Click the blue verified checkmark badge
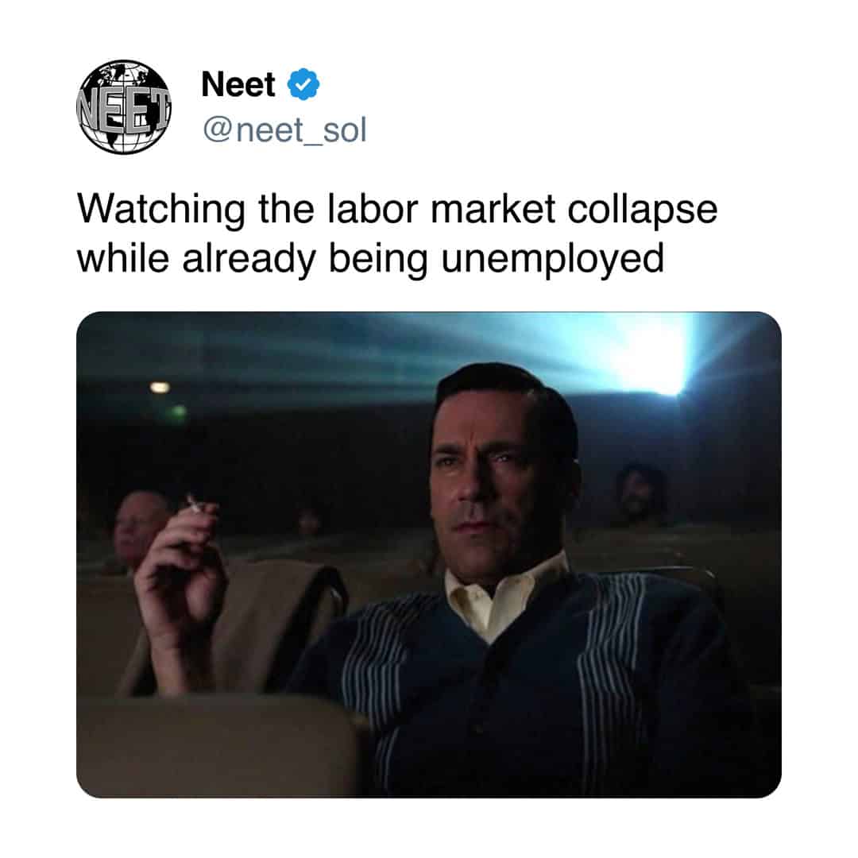The width and height of the screenshot is (858, 858). pos(303,84)
